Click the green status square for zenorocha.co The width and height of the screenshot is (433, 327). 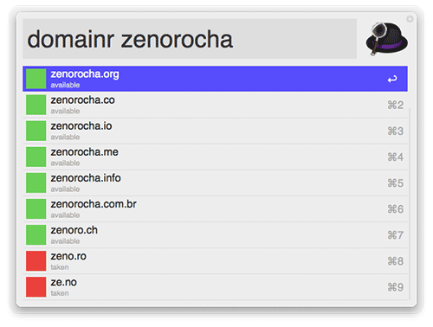(x=36, y=105)
